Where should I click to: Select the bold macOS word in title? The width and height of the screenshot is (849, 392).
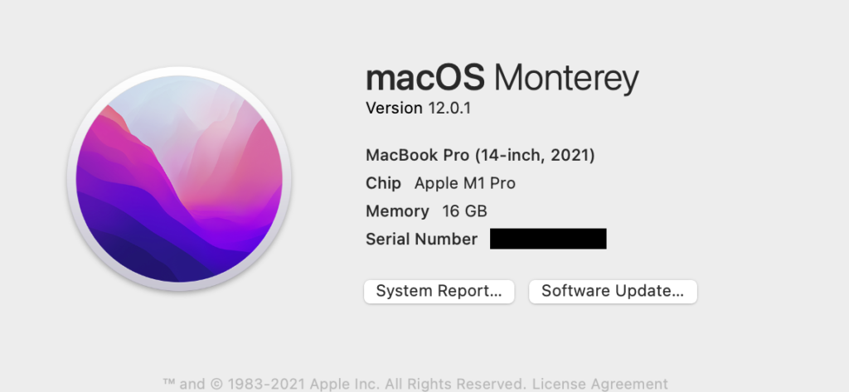tap(425, 79)
